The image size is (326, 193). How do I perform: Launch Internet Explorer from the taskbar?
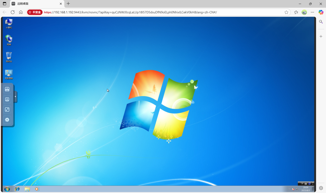(17, 189)
